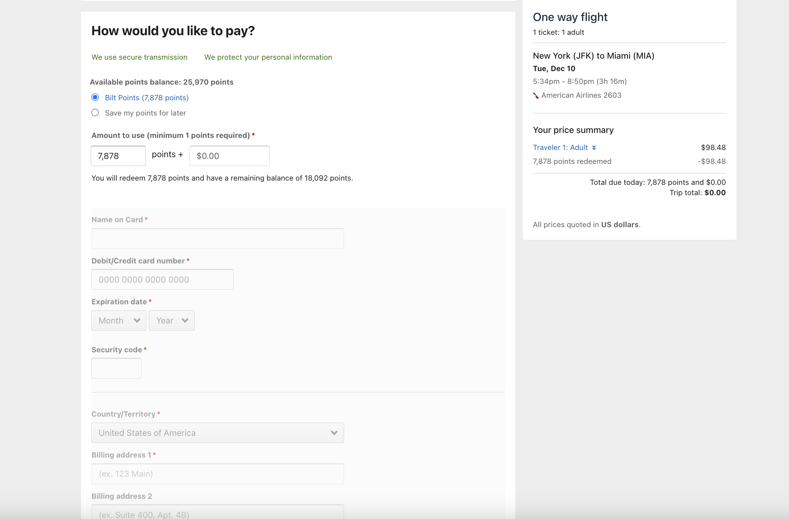Click the Billing address 2 field
The width and height of the screenshot is (789, 519).
[218, 512]
